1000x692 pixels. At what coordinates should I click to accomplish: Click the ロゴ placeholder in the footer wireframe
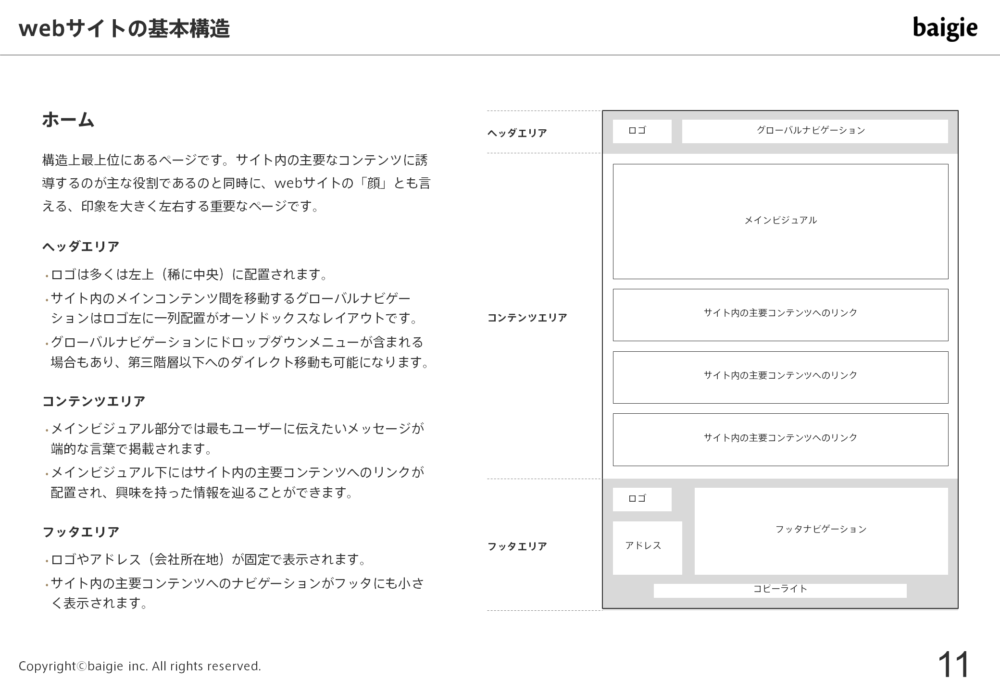(642, 499)
